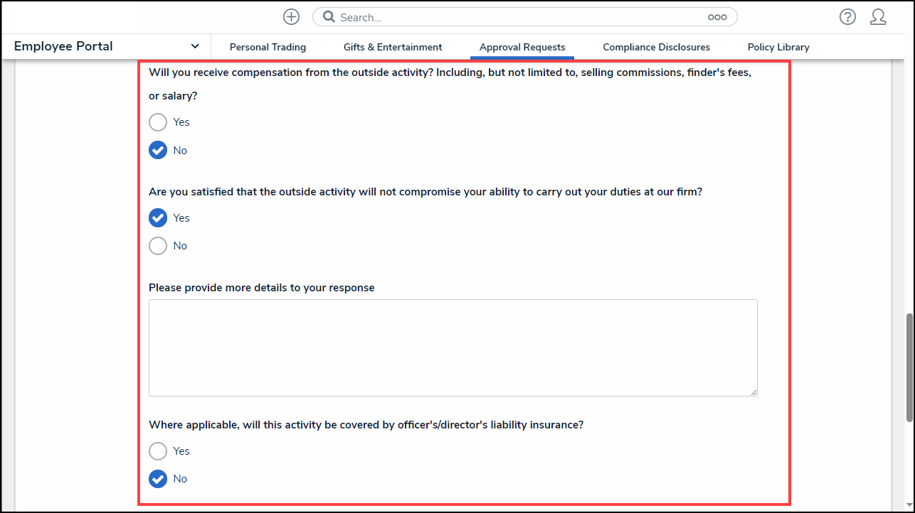Confirm No for compensation from outside activity
Image resolution: width=915 pixels, height=513 pixels.
pyautogui.click(x=158, y=150)
